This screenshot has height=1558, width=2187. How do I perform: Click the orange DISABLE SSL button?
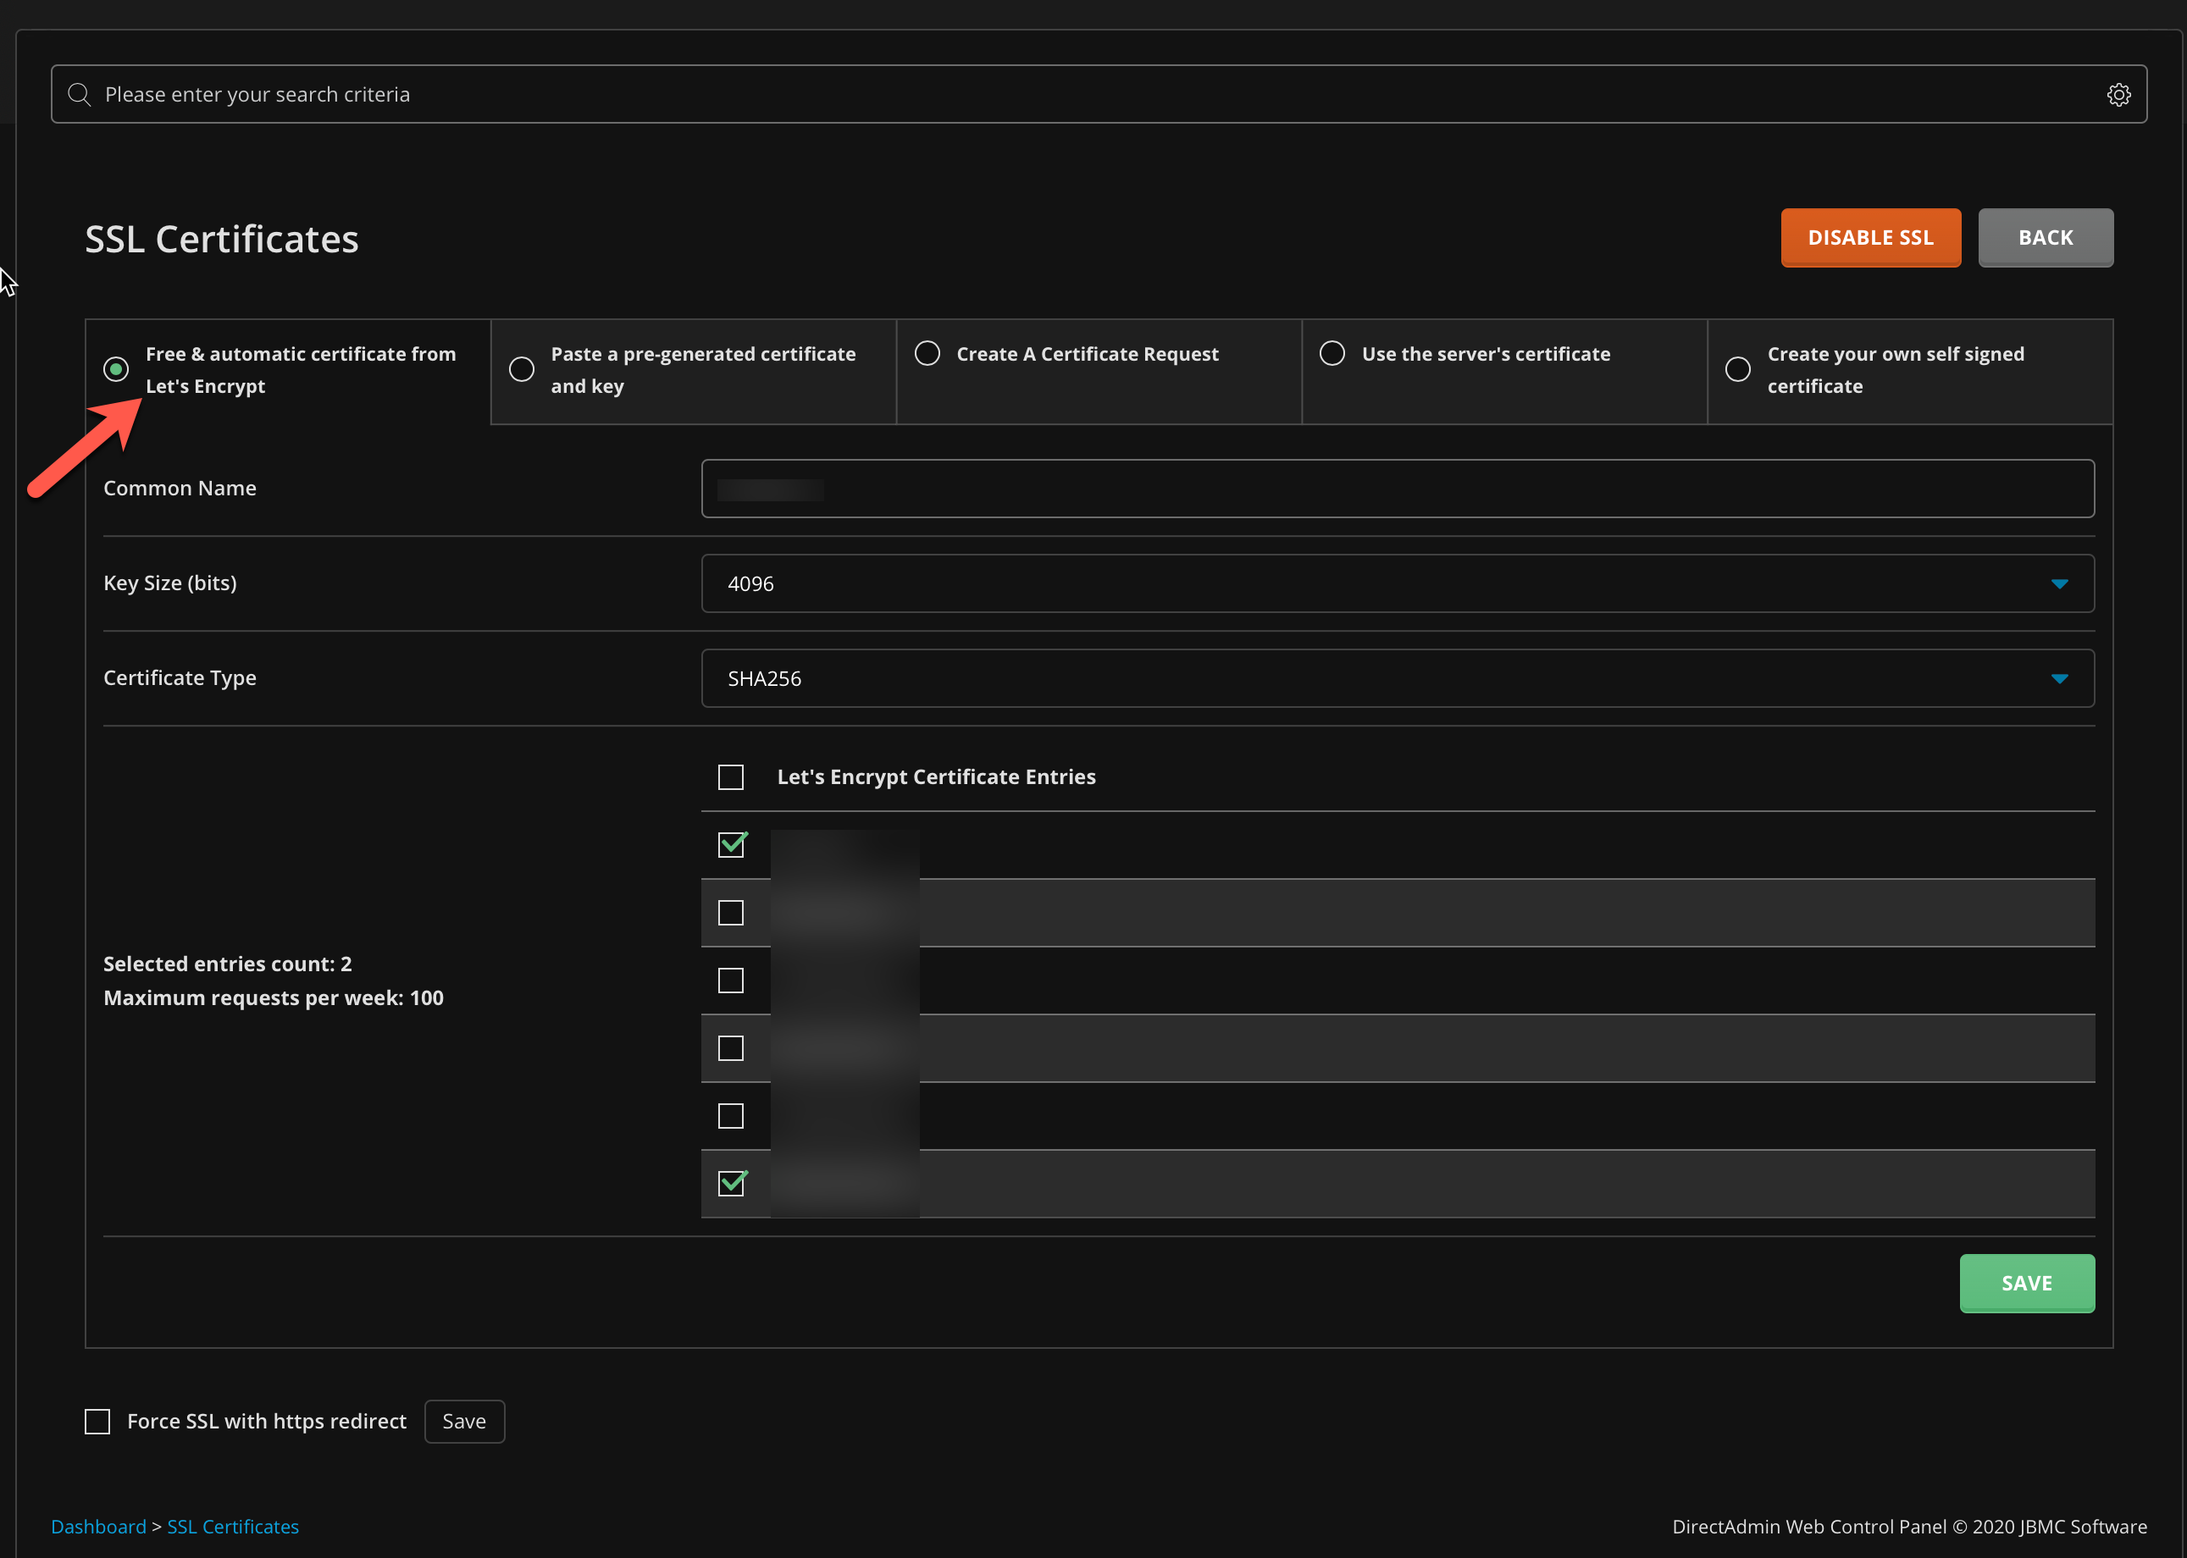pyautogui.click(x=1869, y=237)
